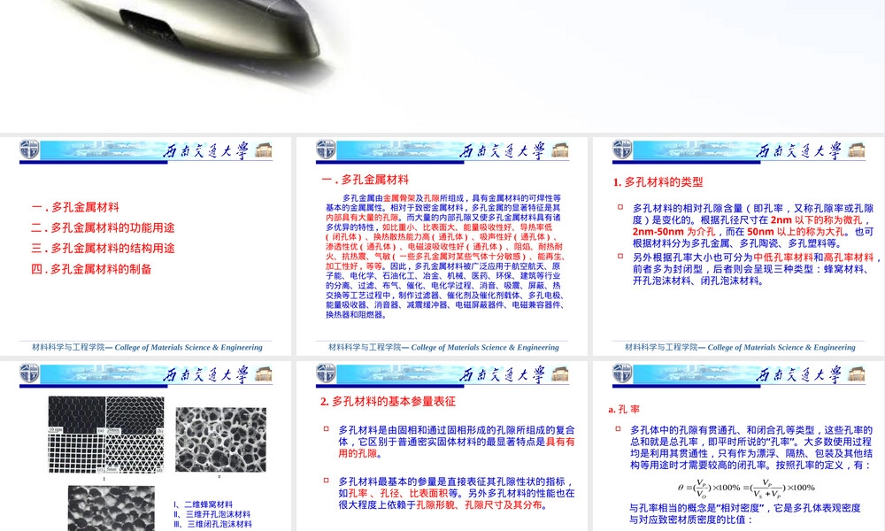The image size is (885, 531).
Task: Select the slide titled 2. 多孔材料的基本参量表征
Action: click(x=442, y=446)
